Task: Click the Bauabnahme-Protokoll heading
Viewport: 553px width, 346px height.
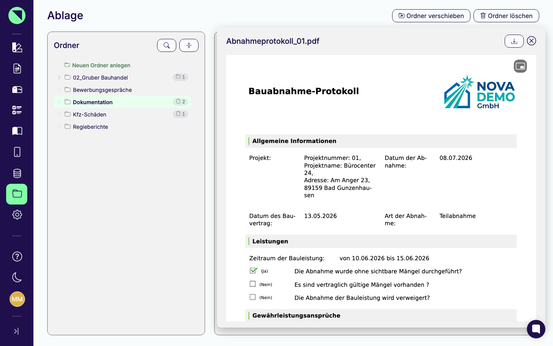Action: [304, 91]
